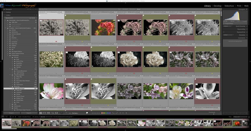Screen dimensions: 251x131
Task: Show the second monitor window icon
Action: click(x=6, y=117)
